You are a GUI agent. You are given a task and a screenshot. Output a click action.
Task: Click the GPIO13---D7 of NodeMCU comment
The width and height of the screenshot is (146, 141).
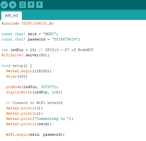tap(66, 50)
